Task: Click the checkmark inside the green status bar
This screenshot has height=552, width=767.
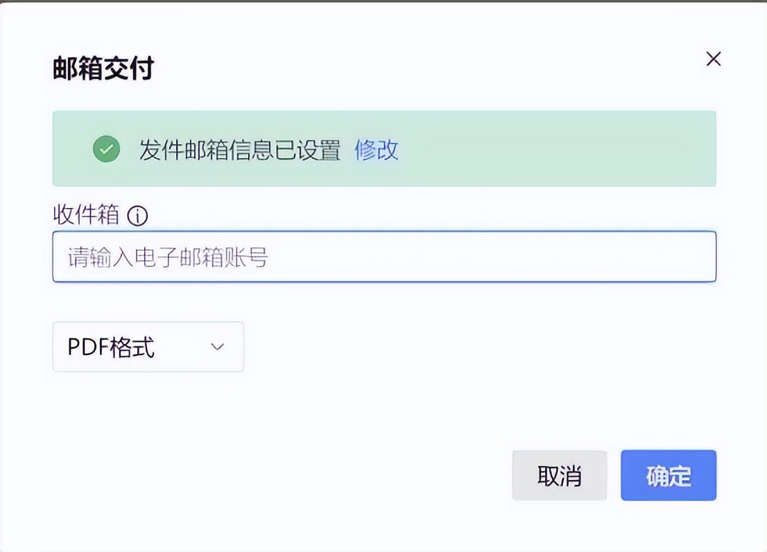Action: point(105,150)
